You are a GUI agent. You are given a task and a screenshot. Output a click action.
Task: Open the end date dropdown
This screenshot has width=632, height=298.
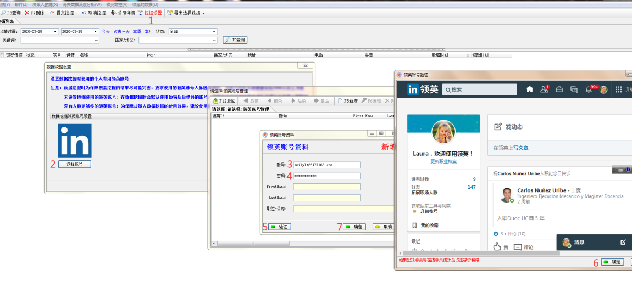coord(96,31)
